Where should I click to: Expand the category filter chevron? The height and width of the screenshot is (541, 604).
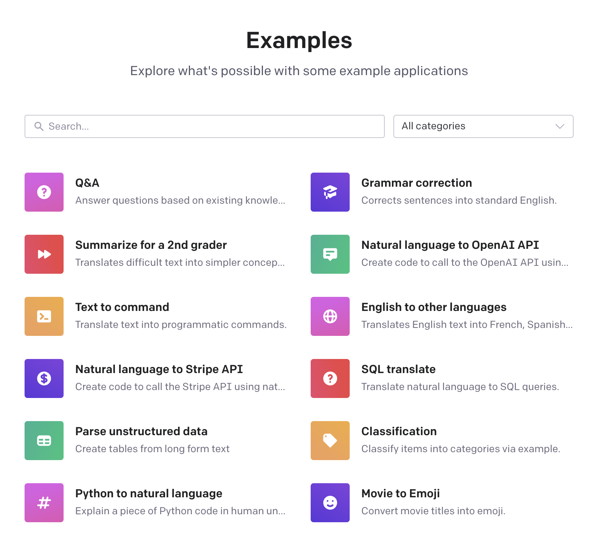560,126
